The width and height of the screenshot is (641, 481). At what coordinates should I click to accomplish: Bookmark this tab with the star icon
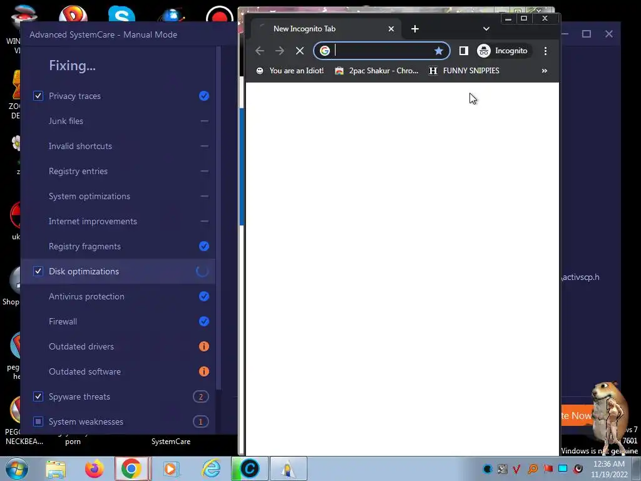tap(439, 51)
